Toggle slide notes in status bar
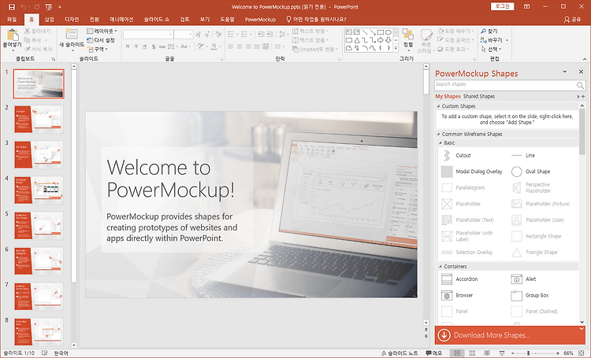The image size is (591, 358). 400,353
